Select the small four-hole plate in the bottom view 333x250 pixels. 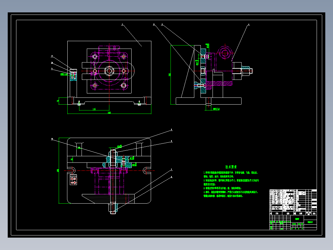click(x=74, y=180)
